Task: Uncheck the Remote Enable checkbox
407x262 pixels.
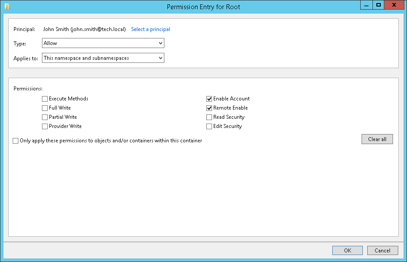Action: click(x=209, y=108)
